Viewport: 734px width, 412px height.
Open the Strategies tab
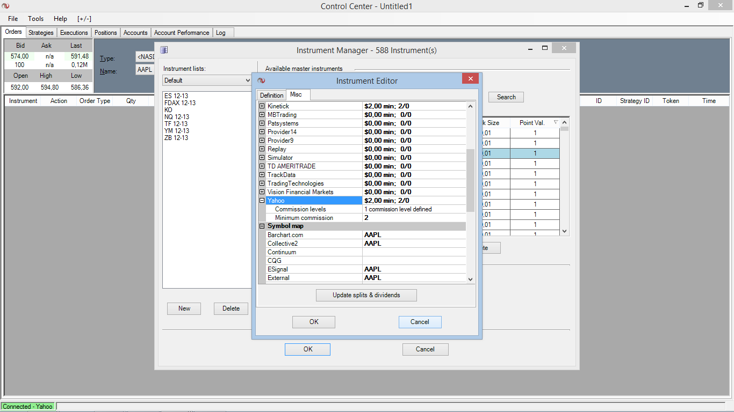coord(41,33)
